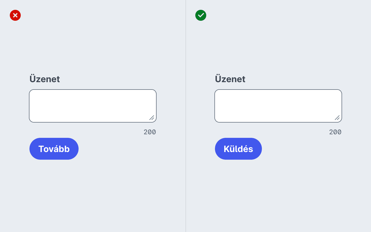Click the green checkmark correct-example icon
The image size is (371, 232).
click(x=201, y=15)
